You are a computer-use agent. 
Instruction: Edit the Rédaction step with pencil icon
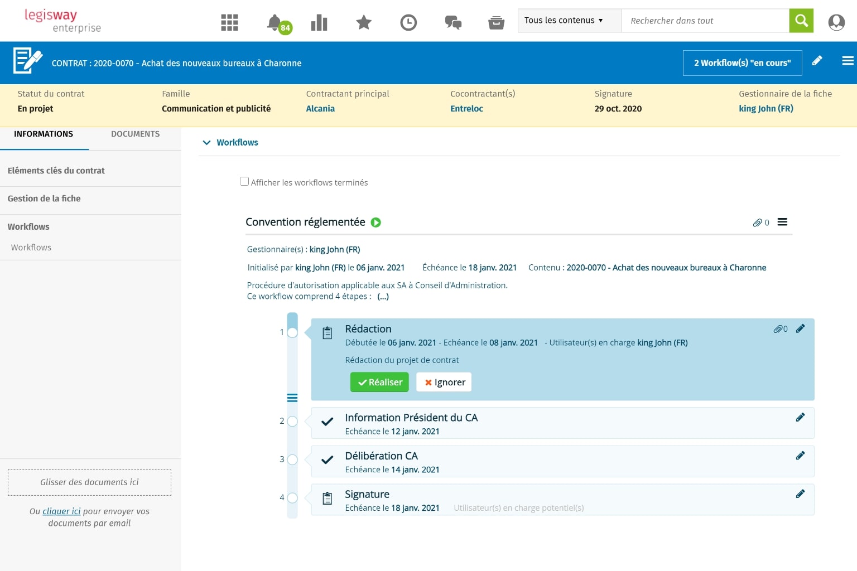(800, 328)
